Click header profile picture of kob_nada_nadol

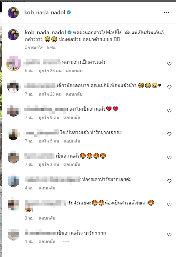tap(13, 13)
